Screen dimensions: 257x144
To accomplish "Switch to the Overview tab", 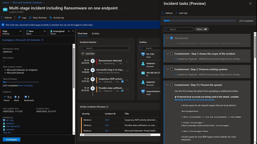I will (83, 33).
